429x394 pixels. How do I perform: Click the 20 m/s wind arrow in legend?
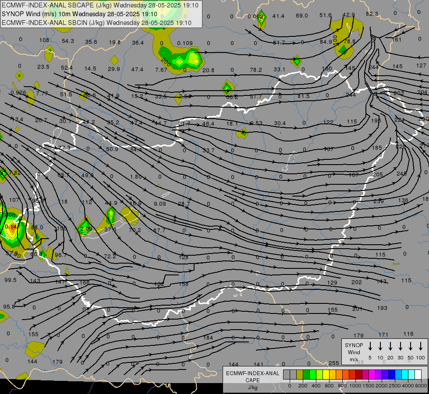390,346
